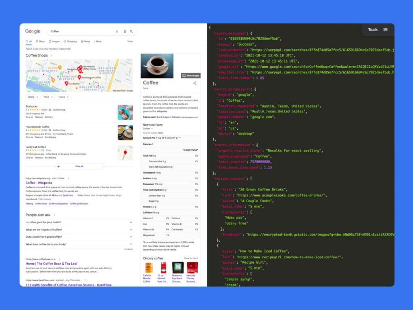Select the Maps pin icon in search categories
This screenshot has width=413, height=310.
point(37,41)
